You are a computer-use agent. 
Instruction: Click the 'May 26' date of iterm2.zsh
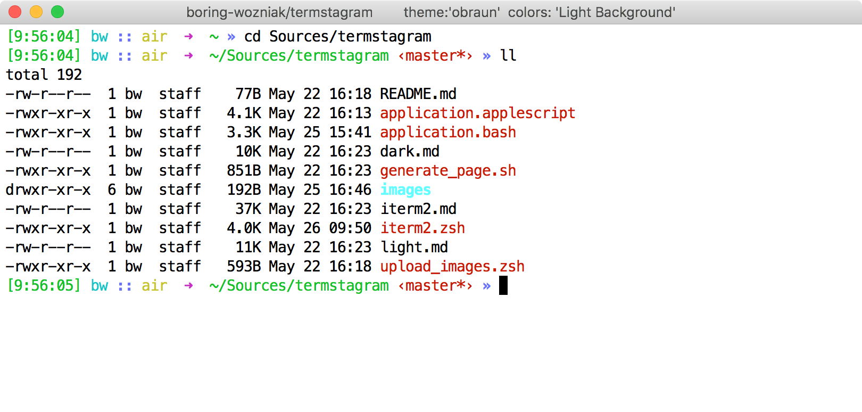295,228
